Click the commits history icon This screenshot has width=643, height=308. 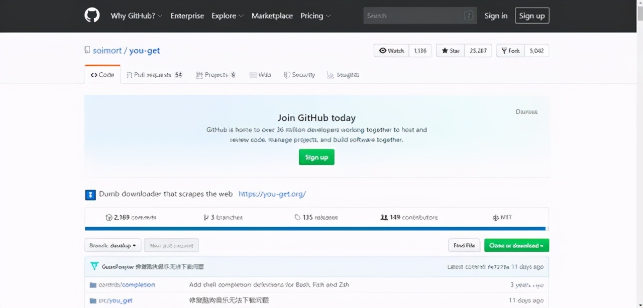pos(109,218)
